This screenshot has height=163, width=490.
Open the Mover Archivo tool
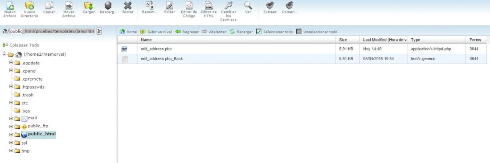pyautogui.click(x=69, y=6)
